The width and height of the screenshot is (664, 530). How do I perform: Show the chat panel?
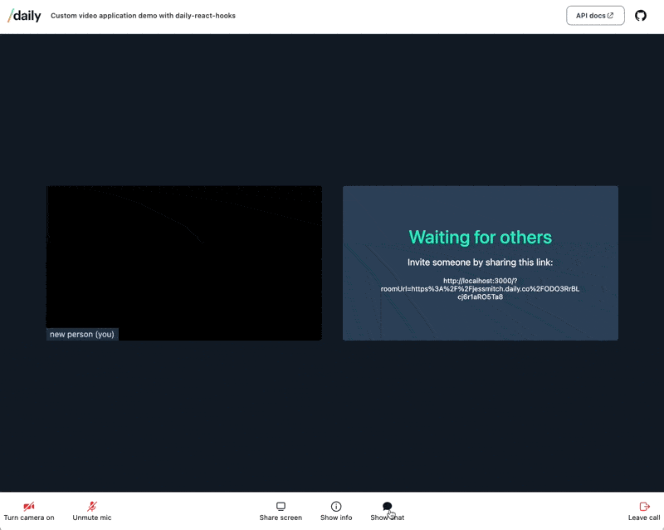(x=387, y=512)
